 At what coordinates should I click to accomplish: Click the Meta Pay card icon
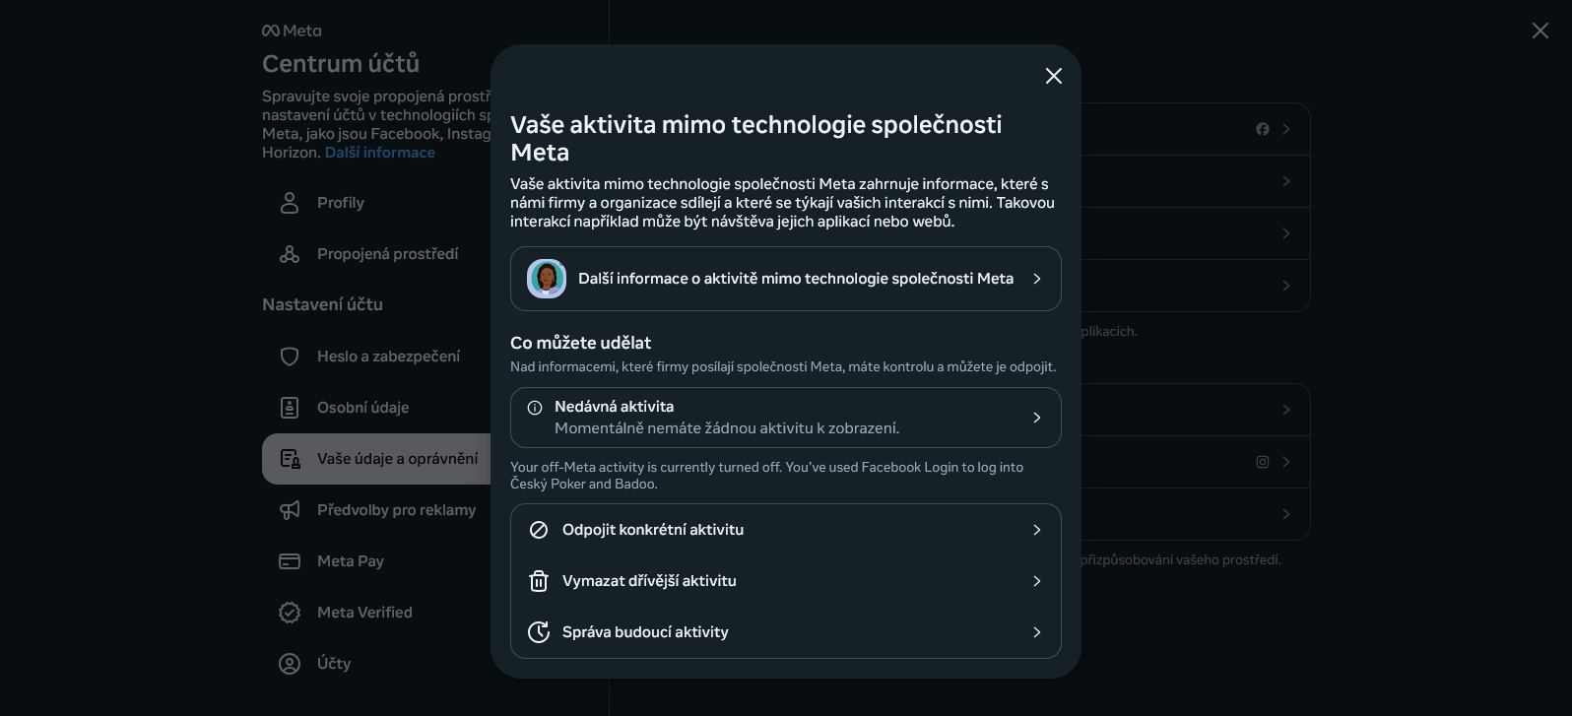[290, 561]
